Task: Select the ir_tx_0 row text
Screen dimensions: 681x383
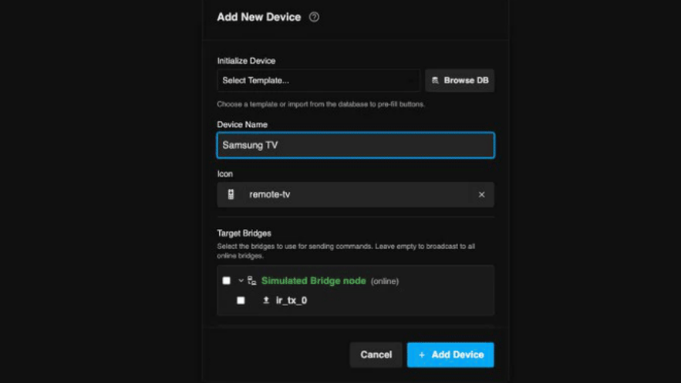Action: [x=292, y=300]
